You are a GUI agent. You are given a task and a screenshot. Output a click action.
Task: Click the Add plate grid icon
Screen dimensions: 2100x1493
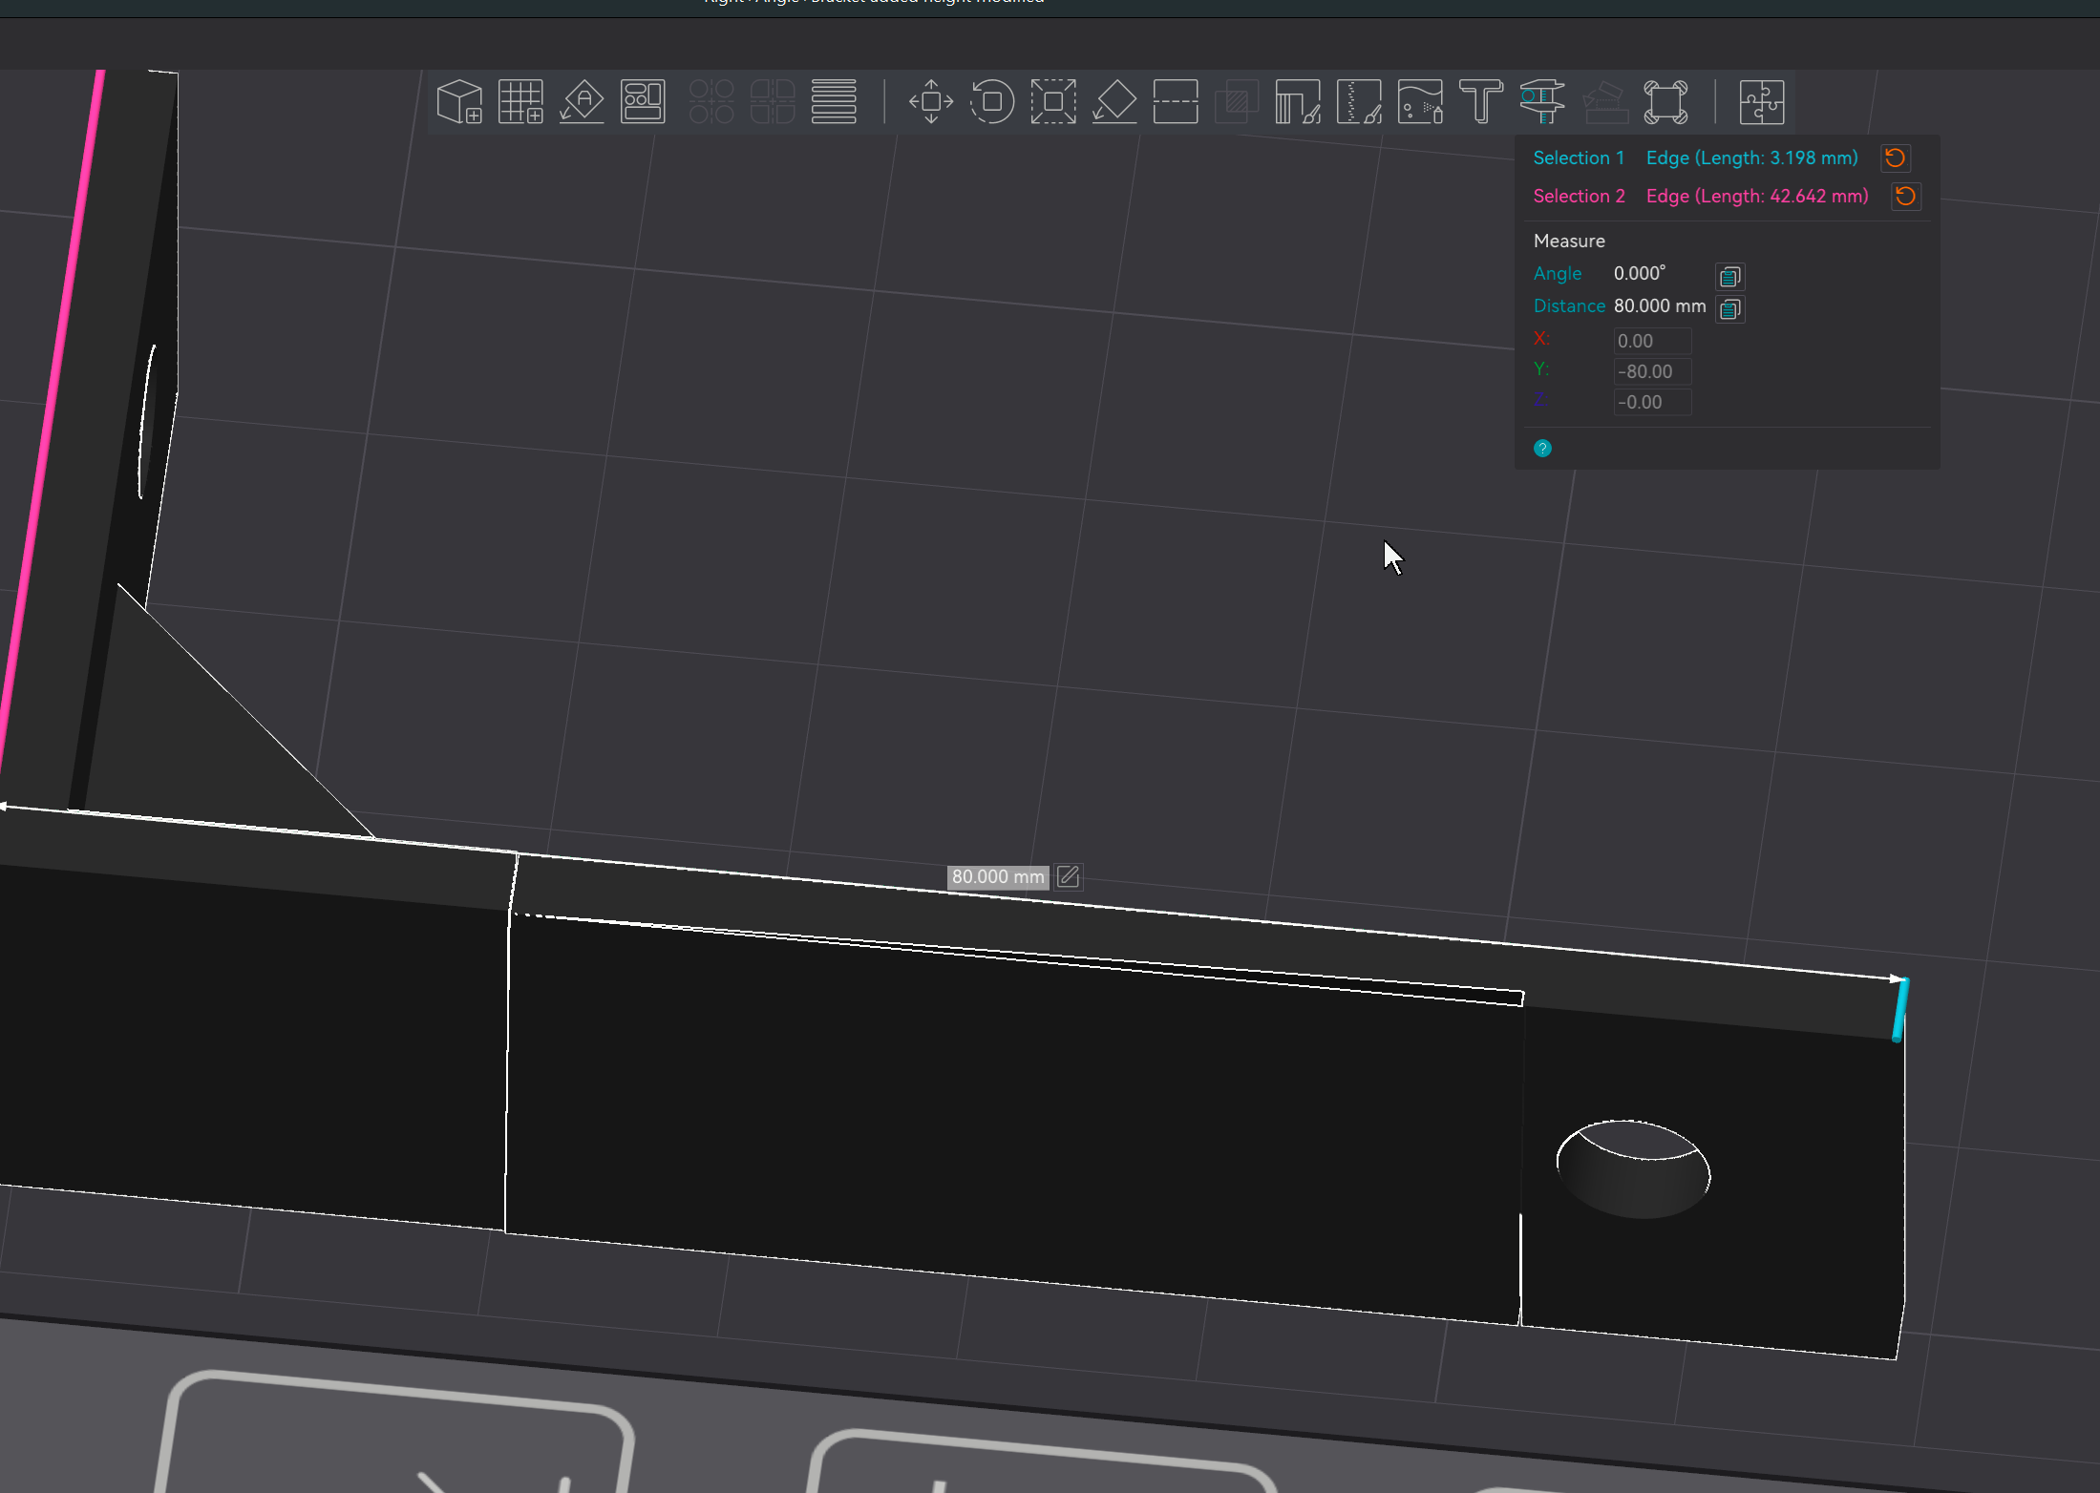[x=520, y=102]
